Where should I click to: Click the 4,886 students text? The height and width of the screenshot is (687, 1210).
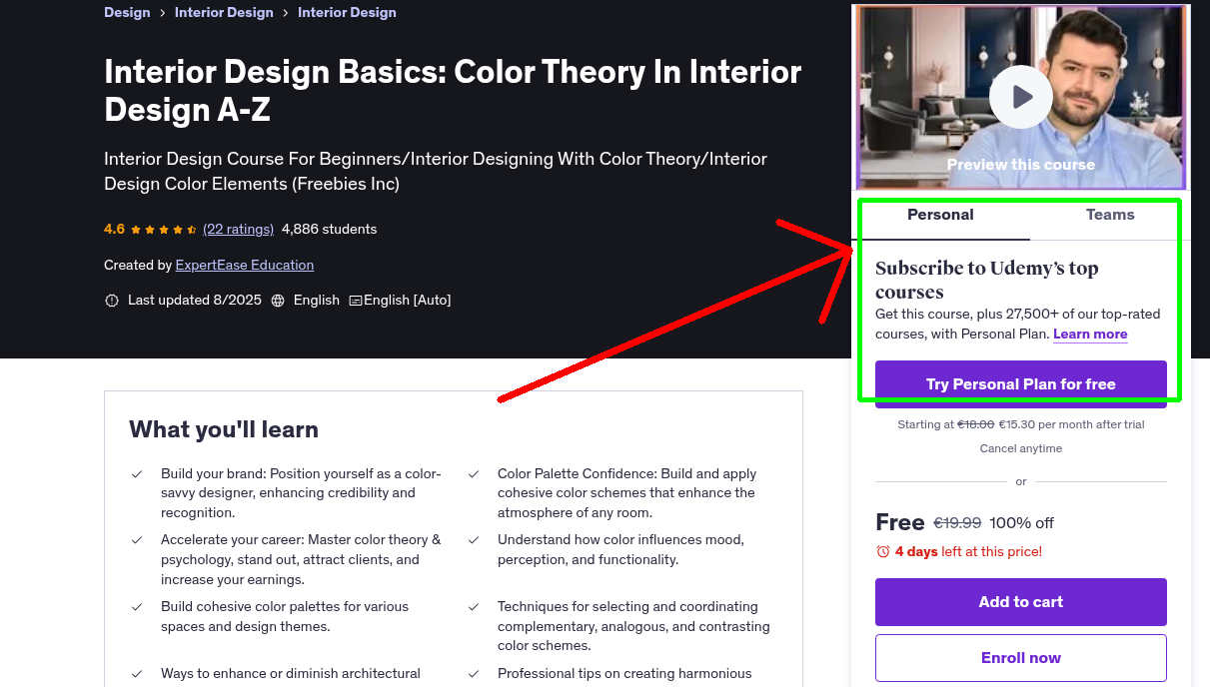[330, 230]
